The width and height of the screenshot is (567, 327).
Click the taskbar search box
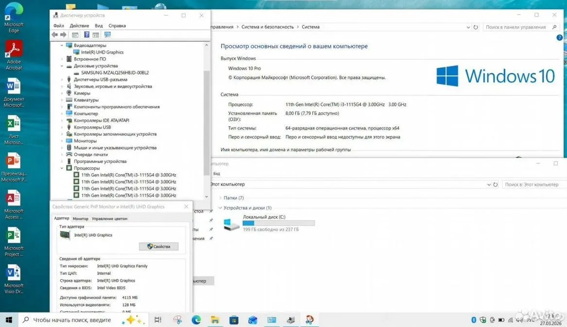pos(83,320)
